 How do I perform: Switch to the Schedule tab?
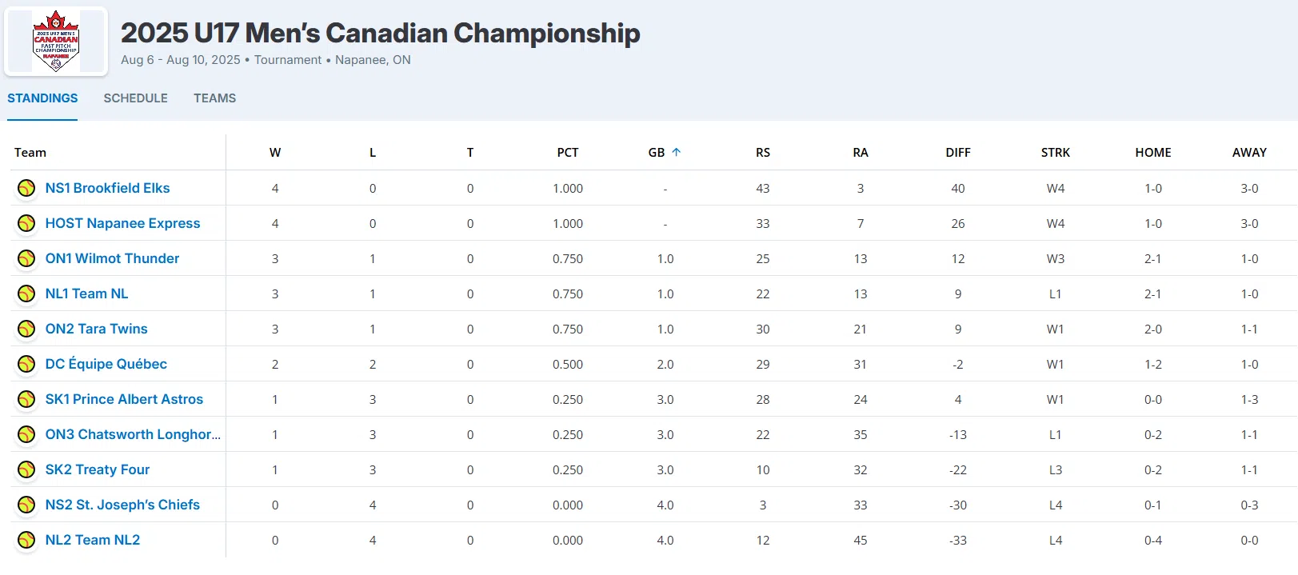(x=135, y=98)
